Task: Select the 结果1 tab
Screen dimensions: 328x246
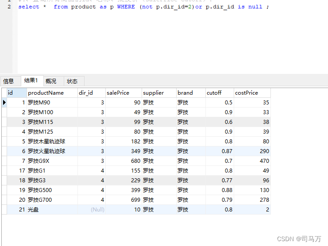Action: click(x=32, y=81)
